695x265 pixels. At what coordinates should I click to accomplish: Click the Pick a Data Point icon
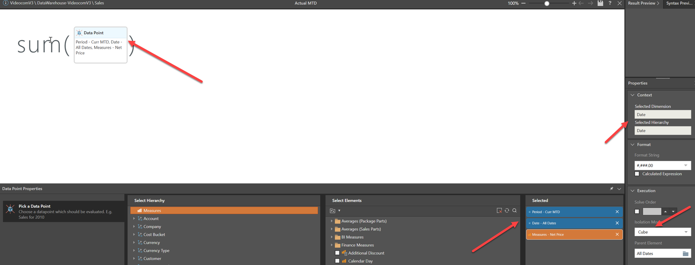10,208
